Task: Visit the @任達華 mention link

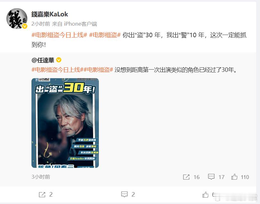Action: pos(43,60)
